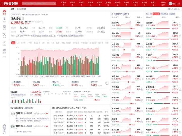182x136 pixels.
Task: Click the 首页 breadcrumb link
Action: pyautogui.click(x=13, y=9)
